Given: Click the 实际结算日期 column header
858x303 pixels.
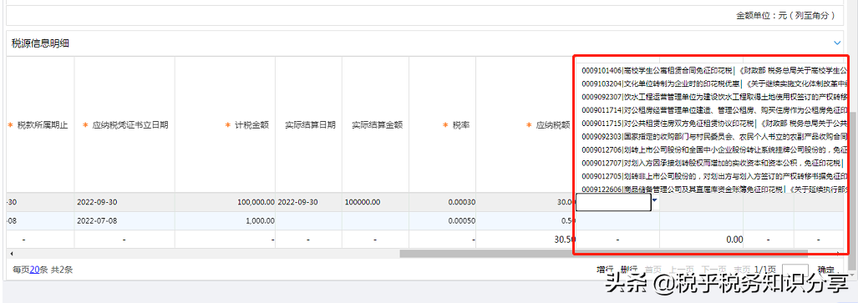Looking at the screenshot, I should coord(310,125).
